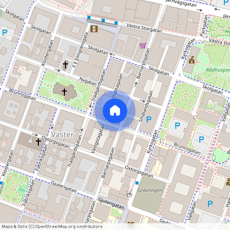Select the cinema film icon near Västra Storgatan
230x230 pixels.
point(94,29)
